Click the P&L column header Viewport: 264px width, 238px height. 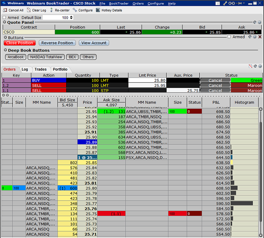pyautogui.click(x=216, y=102)
